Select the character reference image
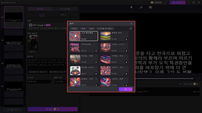Screen dimensions: 202x113 coord(33,42)
